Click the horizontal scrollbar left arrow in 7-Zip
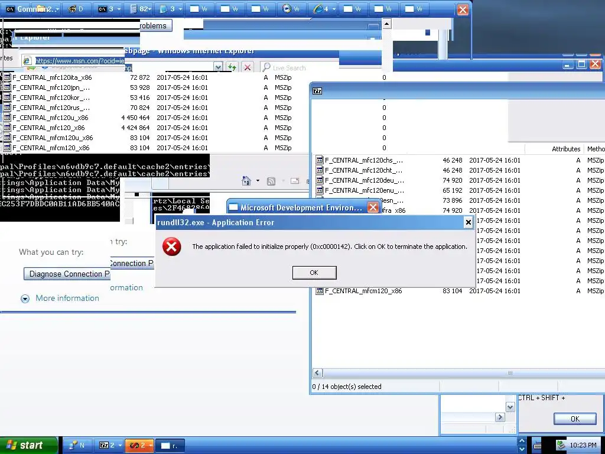605x454 pixels. 317,373
